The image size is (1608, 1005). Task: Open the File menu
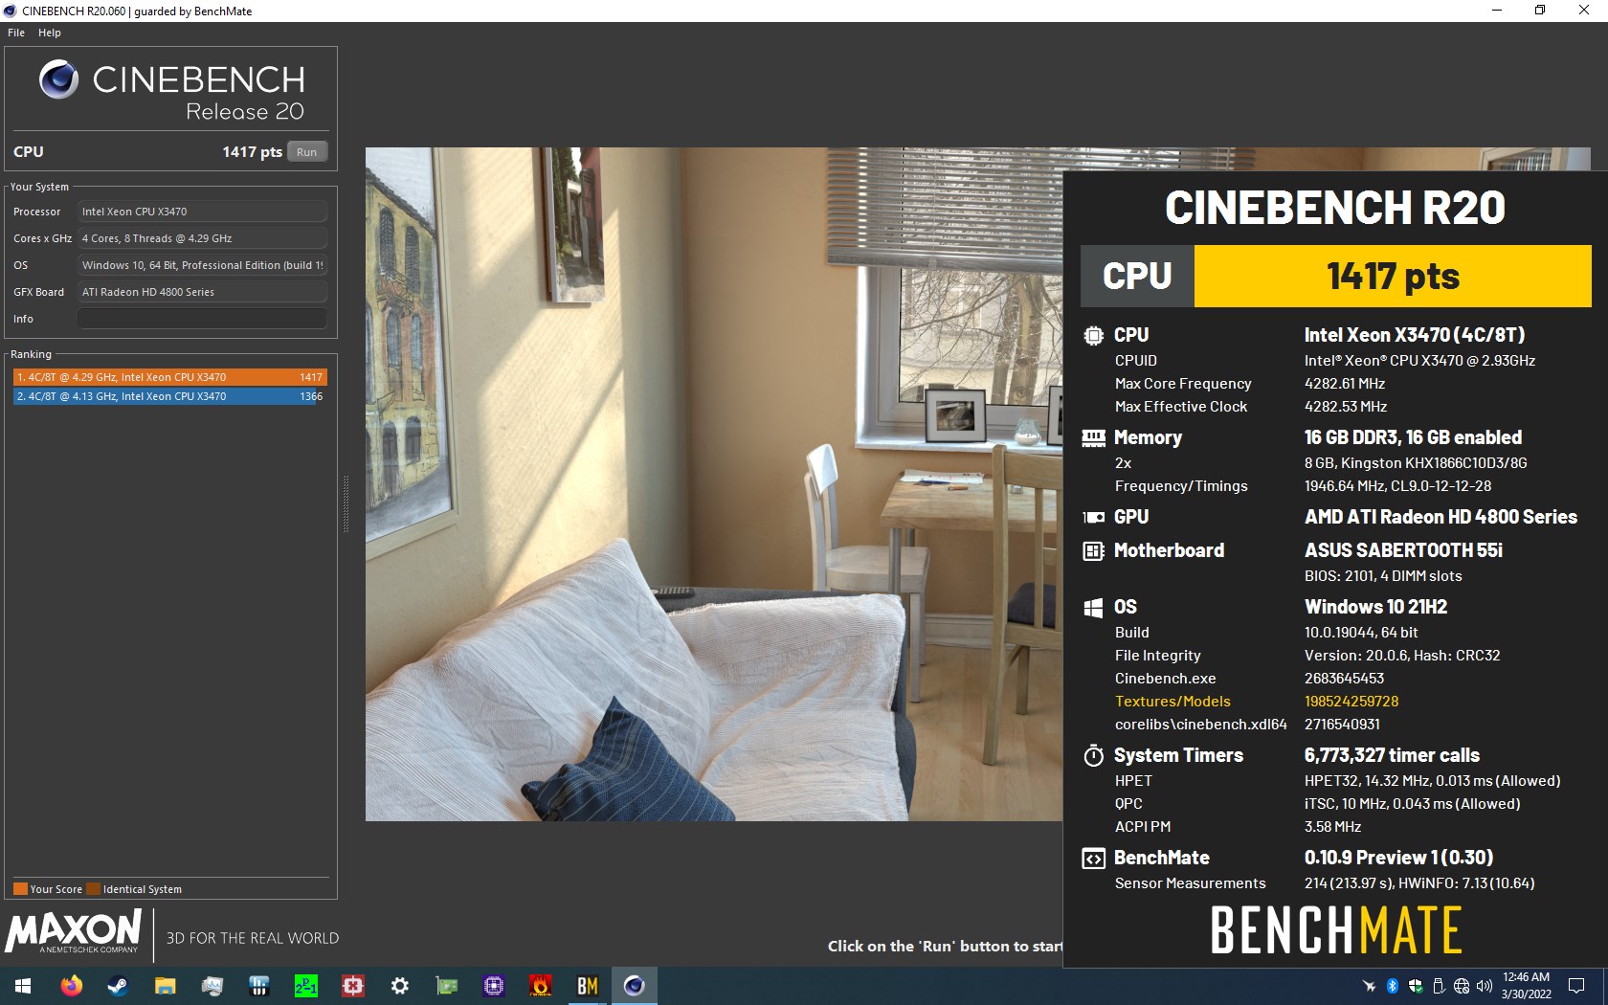[16, 33]
